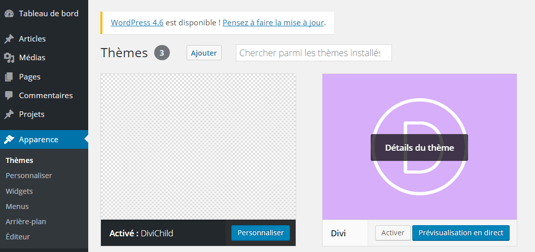The image size is (535, 252).
Task: Open Détails du thème overlay on Divi
Action: (419, 147)
